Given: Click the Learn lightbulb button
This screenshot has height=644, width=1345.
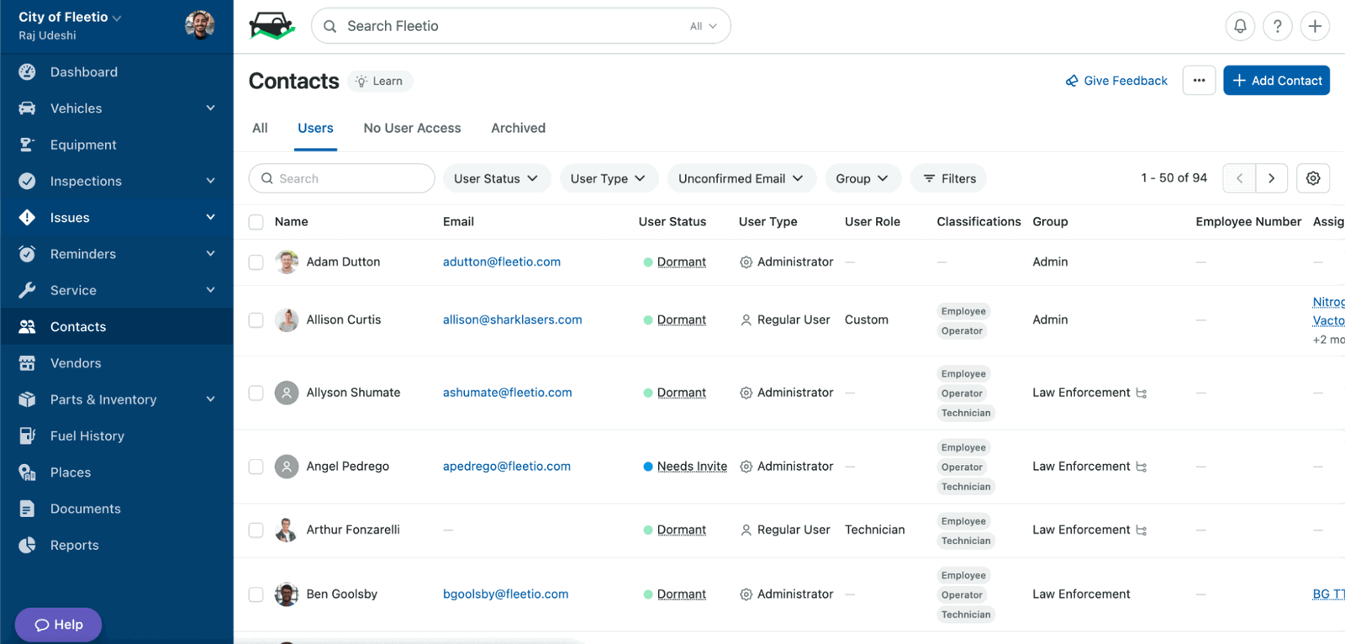Looking at the screenshot, I should pos(379,82).
